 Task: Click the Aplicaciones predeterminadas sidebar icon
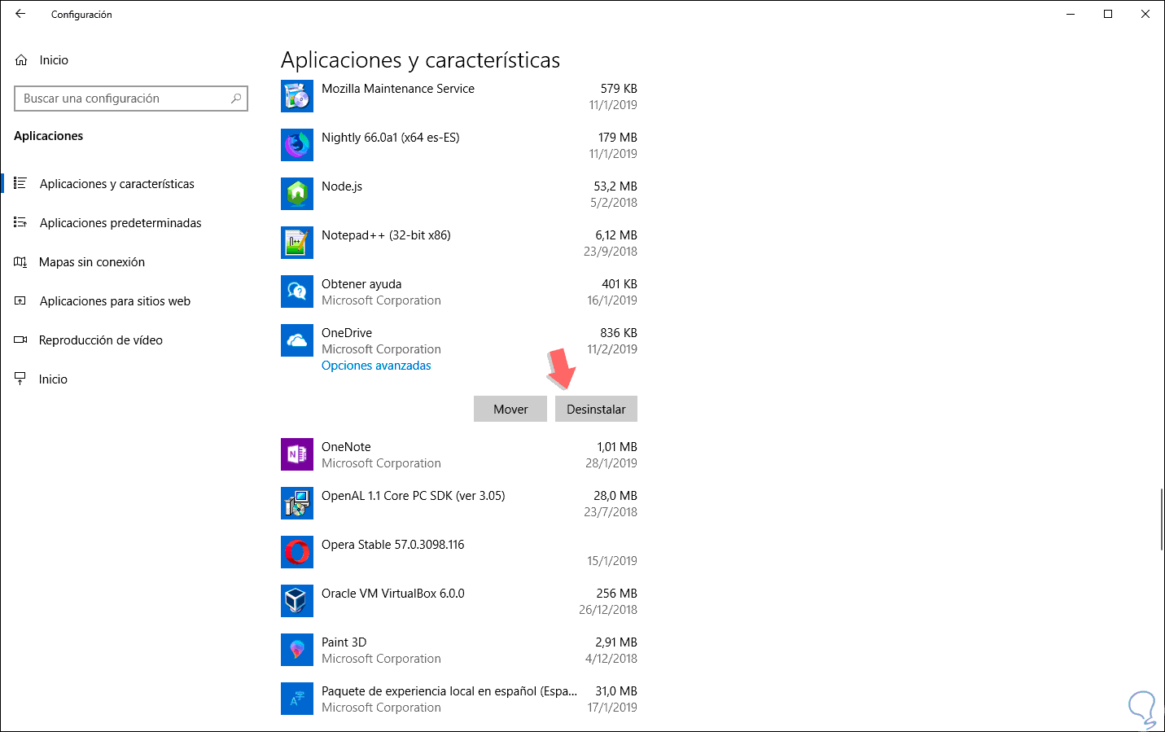pos(20,222)
